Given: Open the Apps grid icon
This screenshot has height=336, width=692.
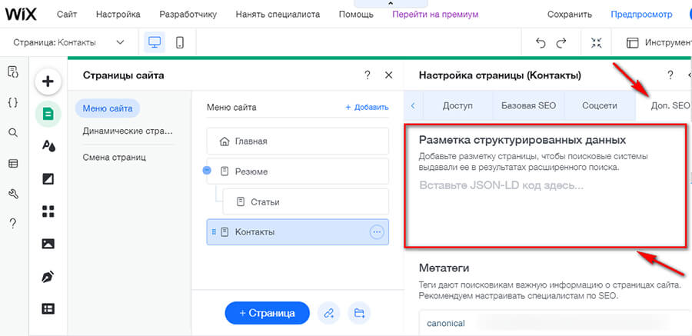Looking at the screenshot, I should coord(48,211).
